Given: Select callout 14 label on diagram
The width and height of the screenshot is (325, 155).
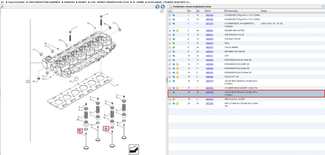Looking at the screenshot, I should 70,81.
